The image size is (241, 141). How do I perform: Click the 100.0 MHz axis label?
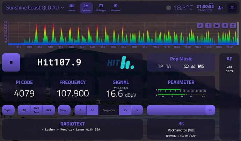tap(156, 47)
